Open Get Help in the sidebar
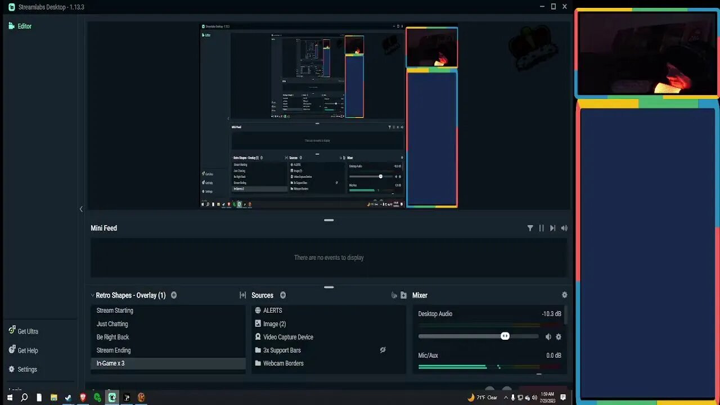The width and height of the screenshot is (720, 405). pyautogui.click(x=24, y=350)
